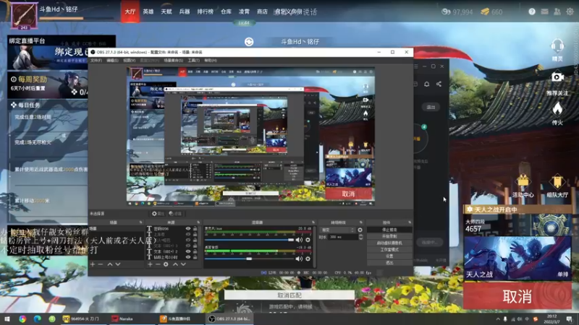Open the game mail envelope icon
Image resolution: width=579 pixels, height=325 pixels.
point(544,12)
